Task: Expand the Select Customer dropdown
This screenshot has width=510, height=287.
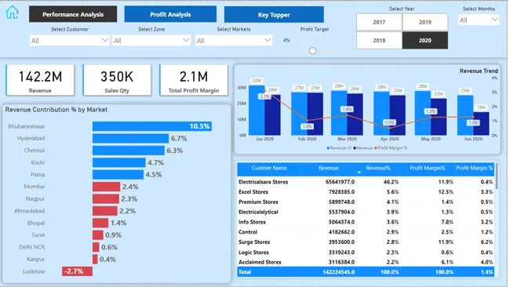Action: point(69,41)
